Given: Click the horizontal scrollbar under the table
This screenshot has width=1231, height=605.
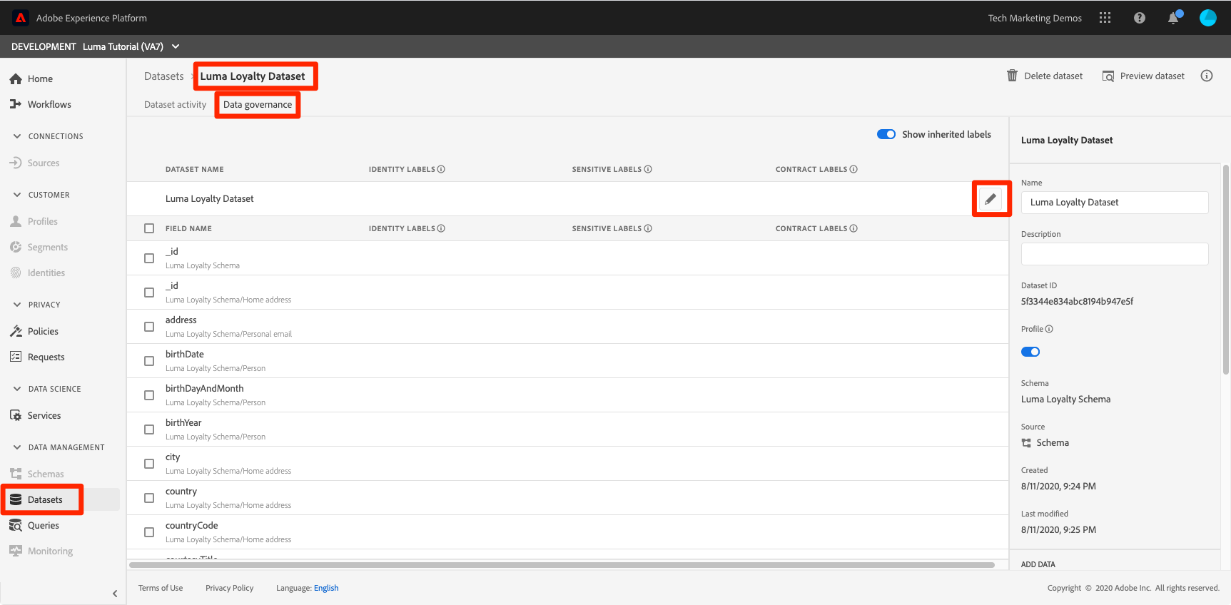Looking at the screenshot, I should click(x=562, y=565).
